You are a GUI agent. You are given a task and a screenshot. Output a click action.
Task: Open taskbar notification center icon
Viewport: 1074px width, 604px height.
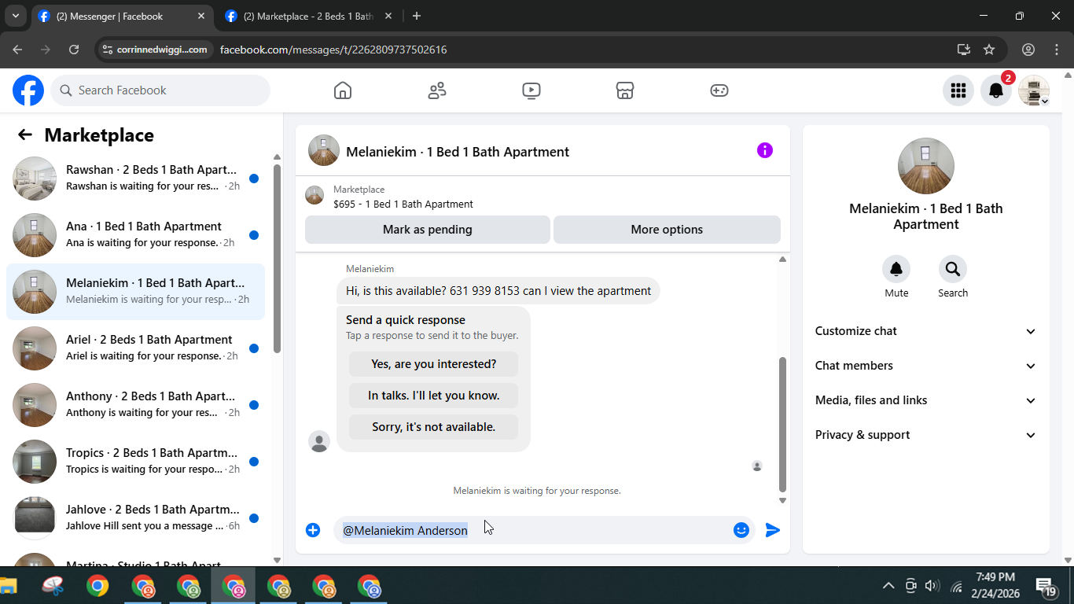coord(1046,587)
